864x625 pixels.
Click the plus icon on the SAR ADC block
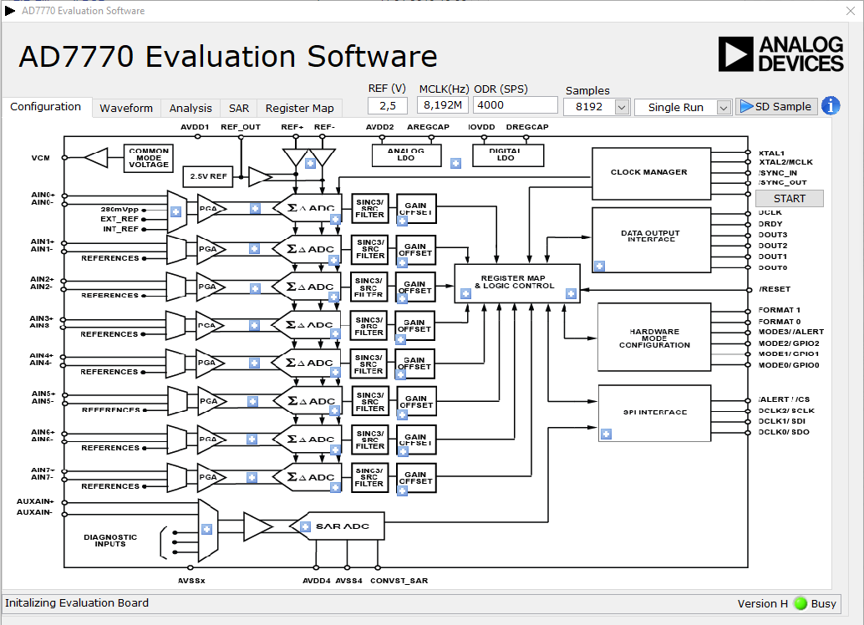pyautogui.click(x=305, y=527)
